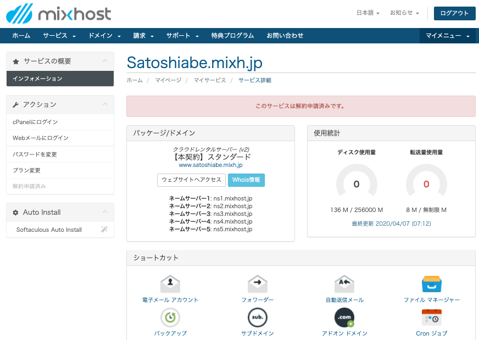Open お問い合わせ in the navigation bar
Viewport: 479px width, 340px height.
pos(285,36)
